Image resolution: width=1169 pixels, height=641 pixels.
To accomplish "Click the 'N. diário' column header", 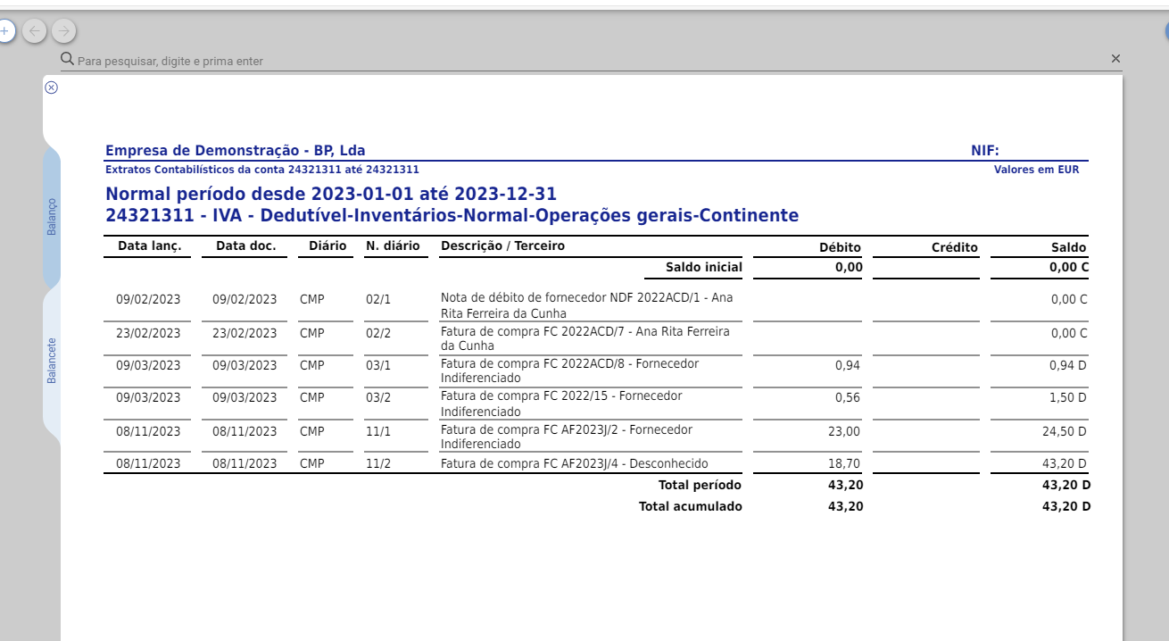I will pos(393,246).
